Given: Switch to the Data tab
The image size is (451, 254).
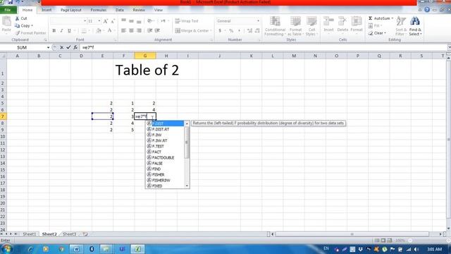Looking at the screenshot, I should point(120,10).
